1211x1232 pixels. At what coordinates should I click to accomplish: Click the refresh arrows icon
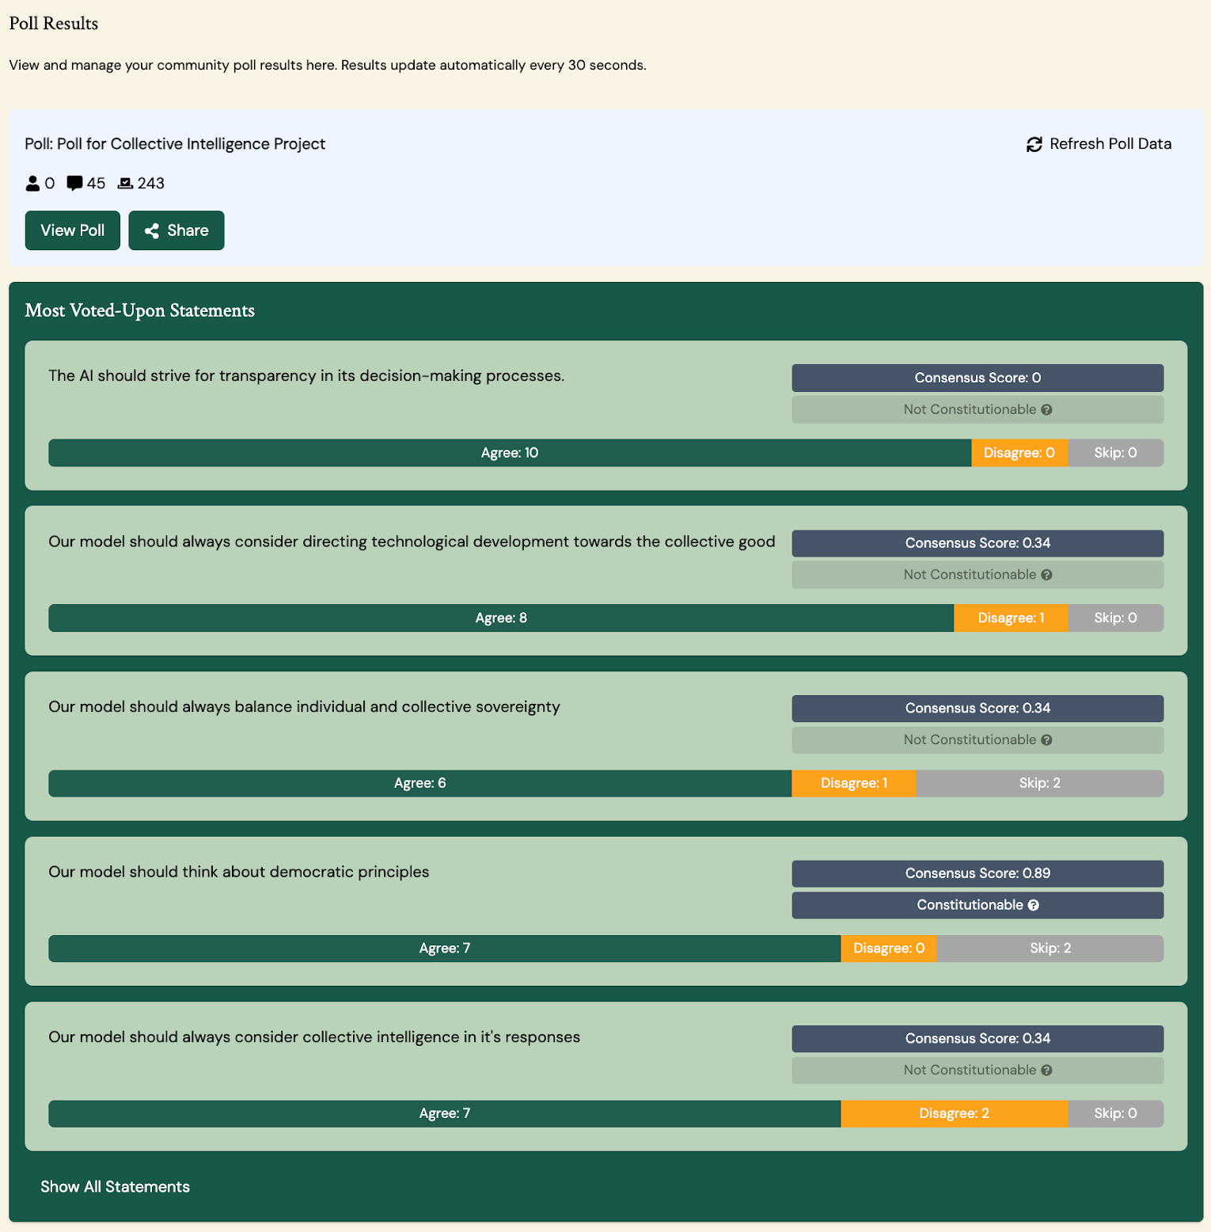coord(1034,144)
